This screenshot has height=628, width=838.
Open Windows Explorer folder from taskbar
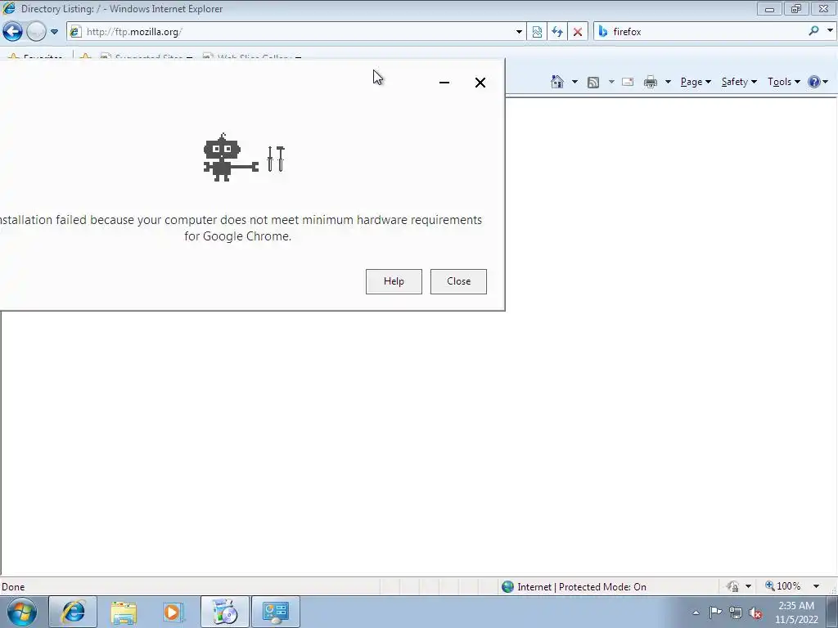coord(124,612)
